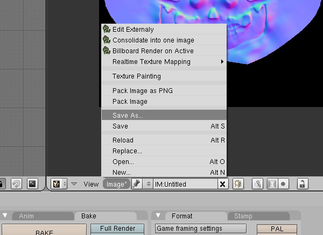Collapse the header menus triangle

(74, 184)
